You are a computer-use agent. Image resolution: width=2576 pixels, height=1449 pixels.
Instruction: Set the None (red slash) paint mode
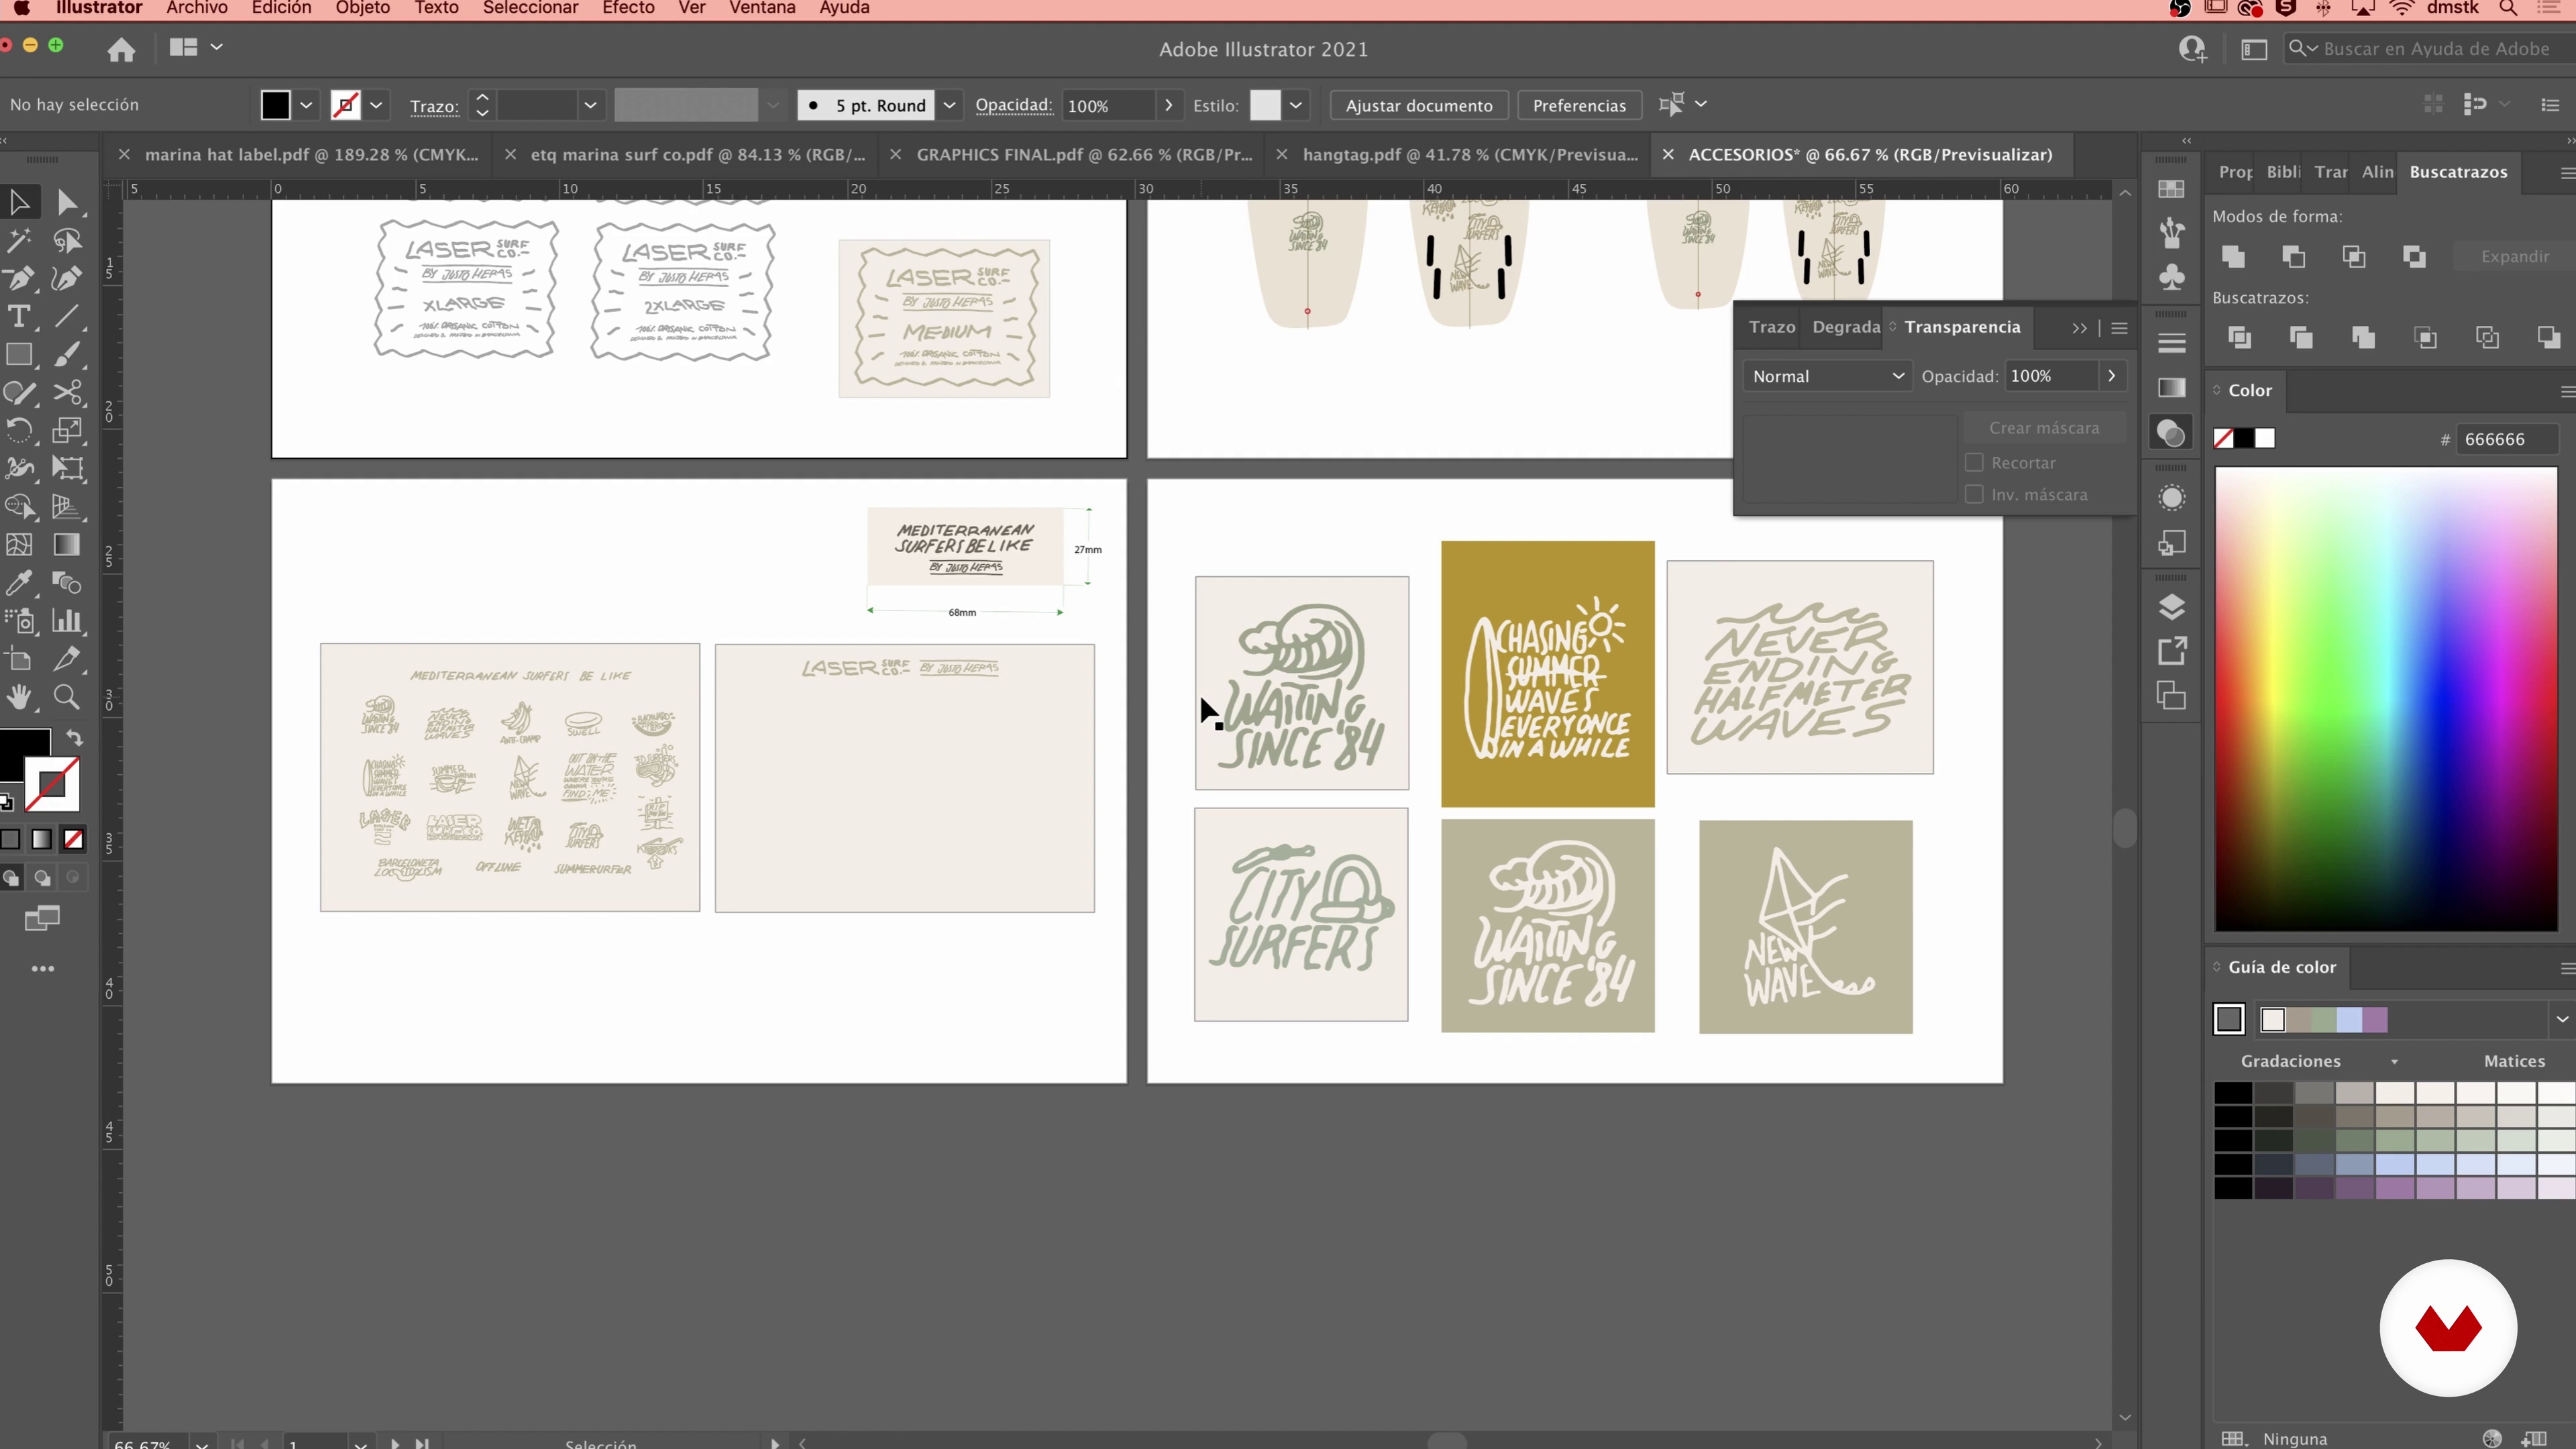click(73, 839)
